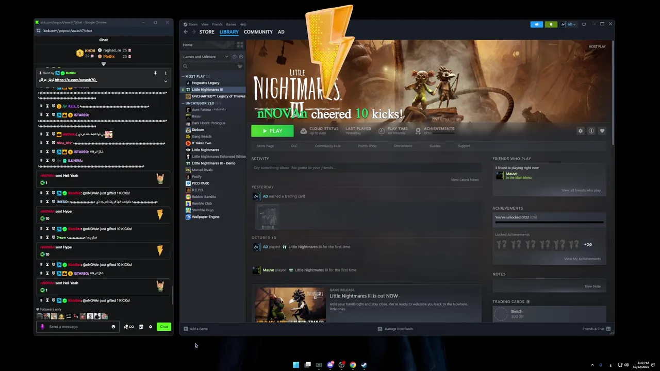Open the x.com/awash70 link in the pinned message

(76, 80)
